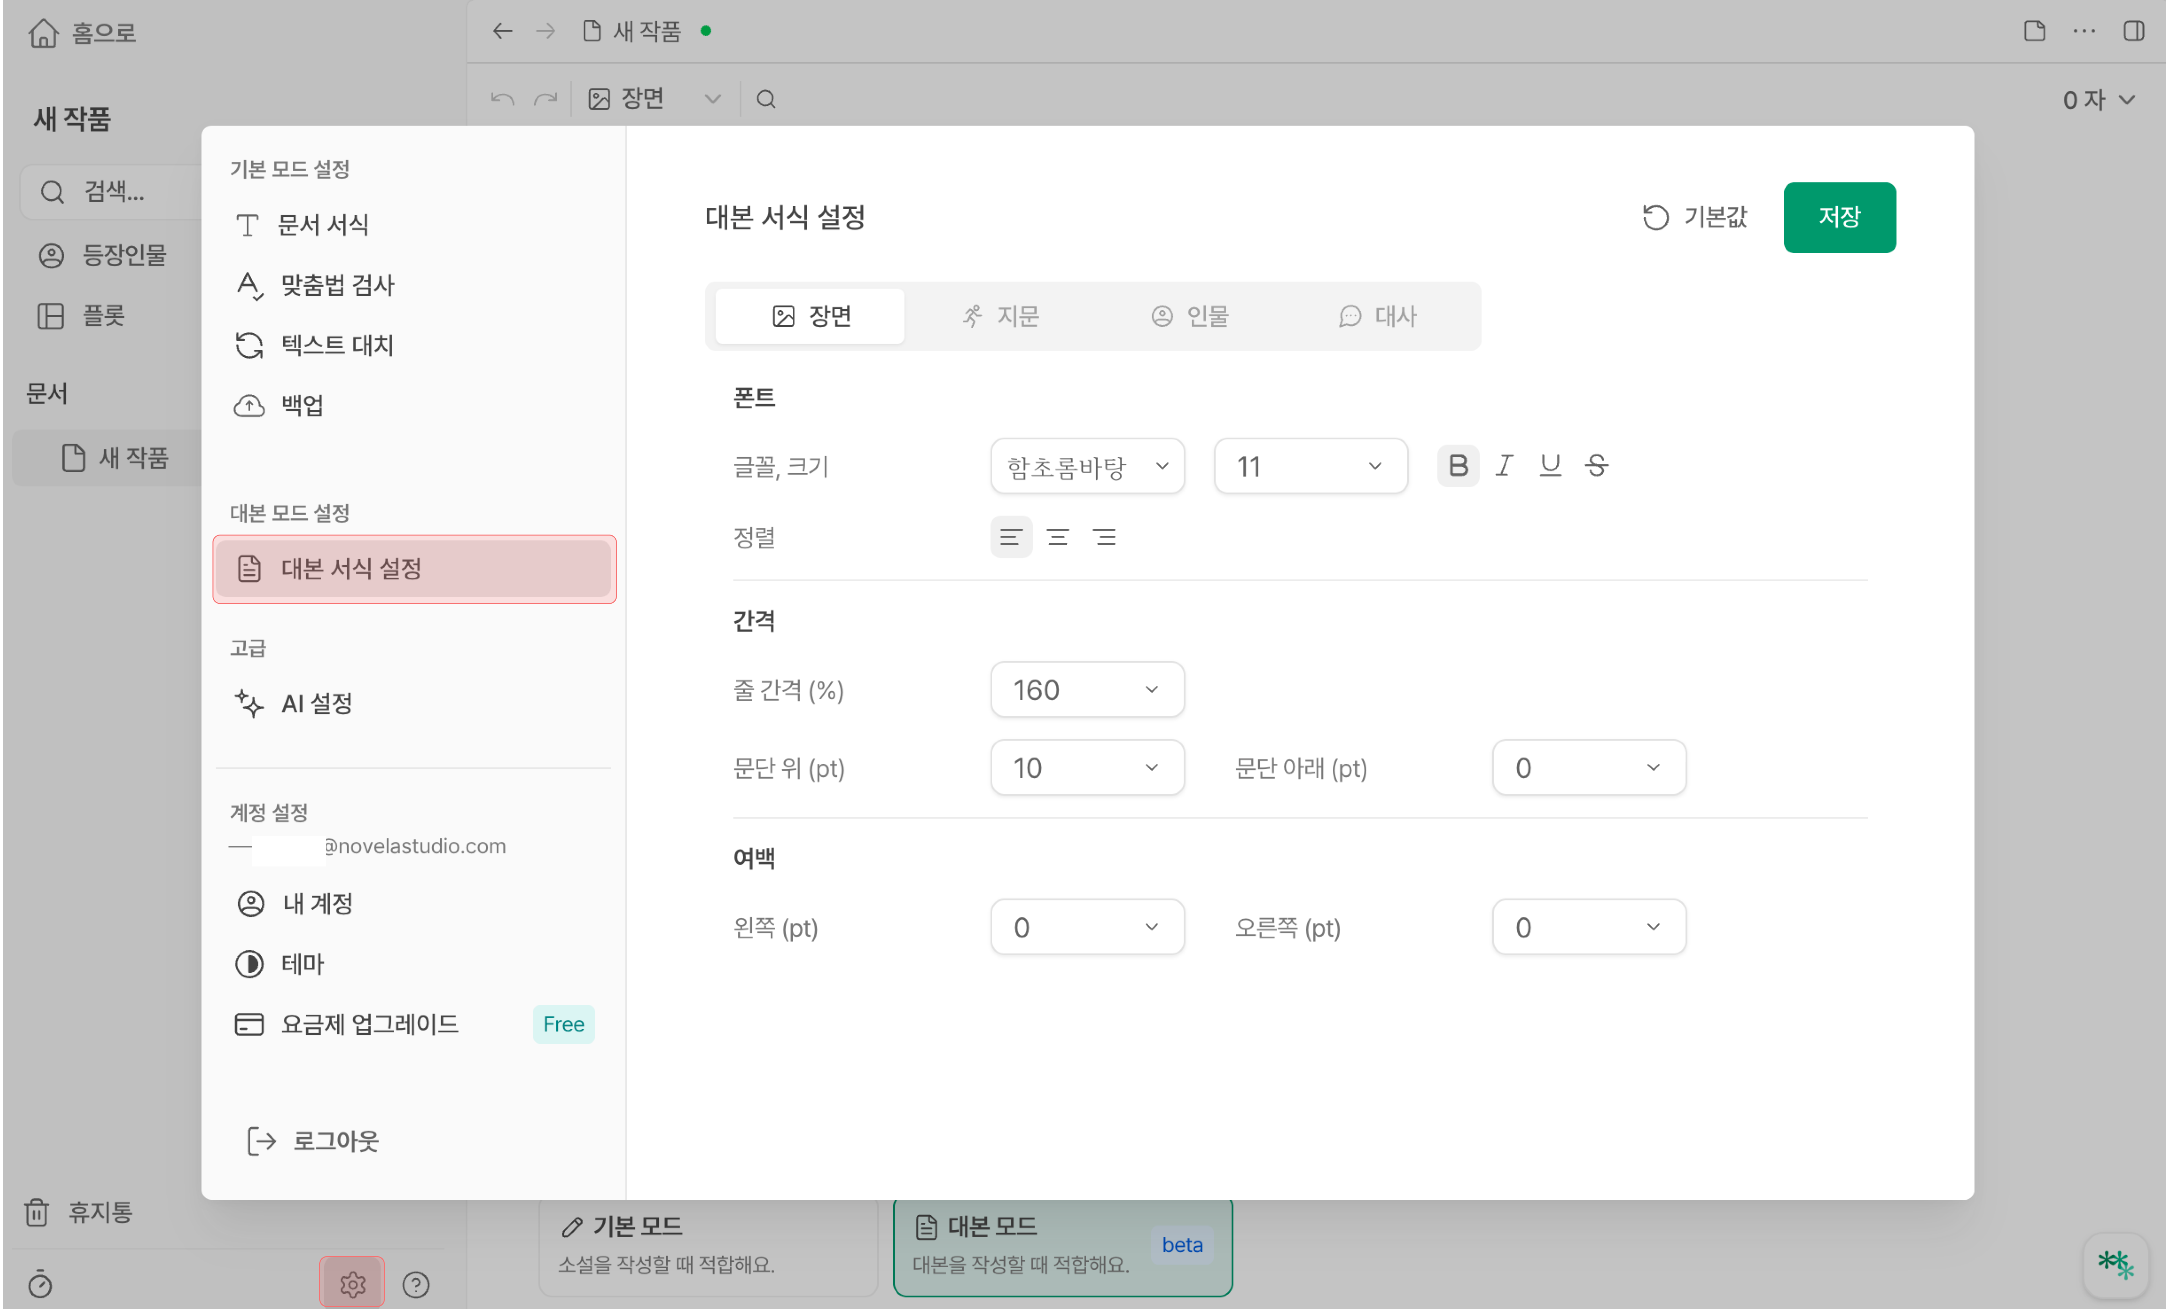Screen dimensions: 2166x1309
Task: Open the help question mark icon
Action: click(x=416, y=1285)
